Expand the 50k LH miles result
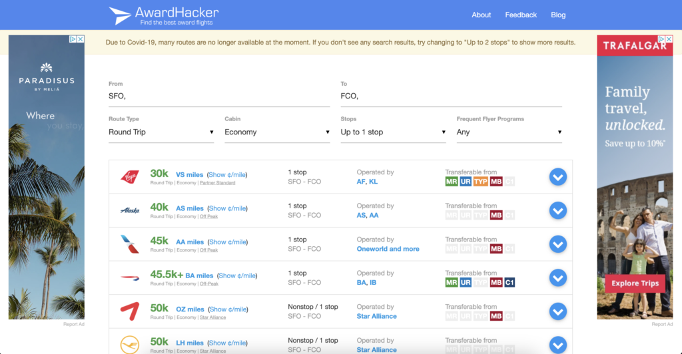 click(x=557, y=345)
